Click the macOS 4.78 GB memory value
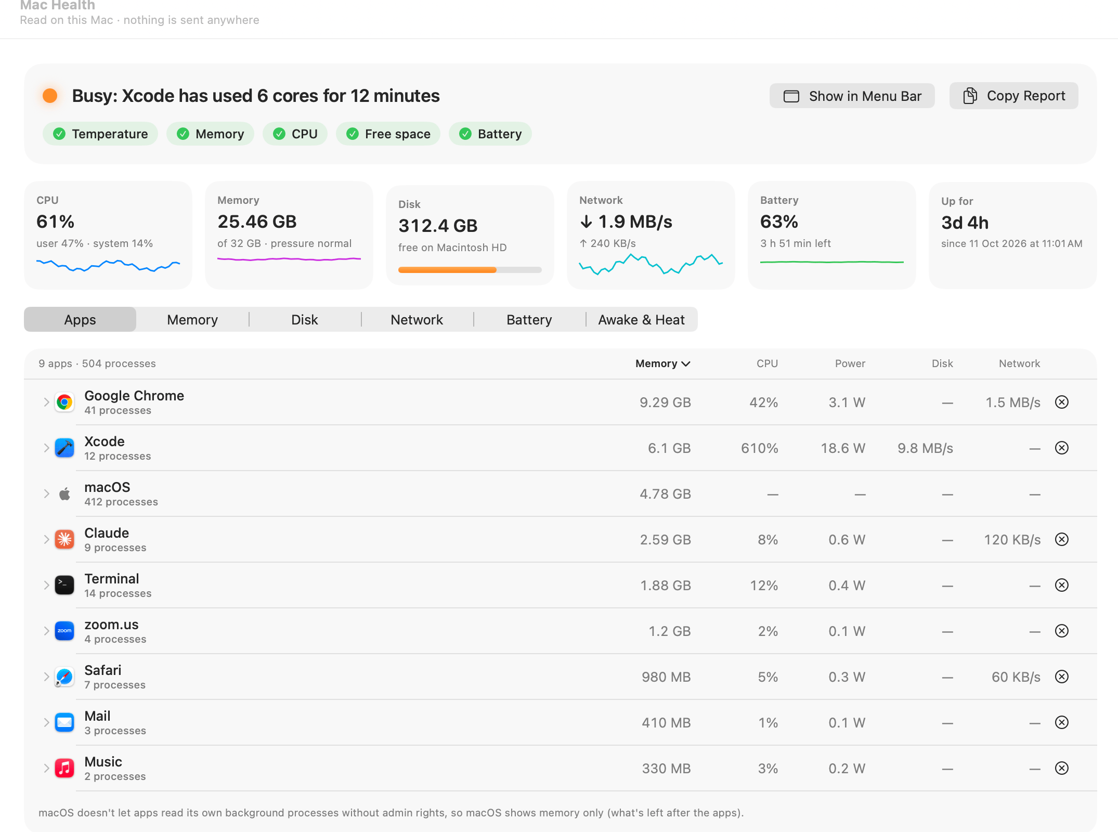The width and height of the screenshot is (1118, 832). 665,494
